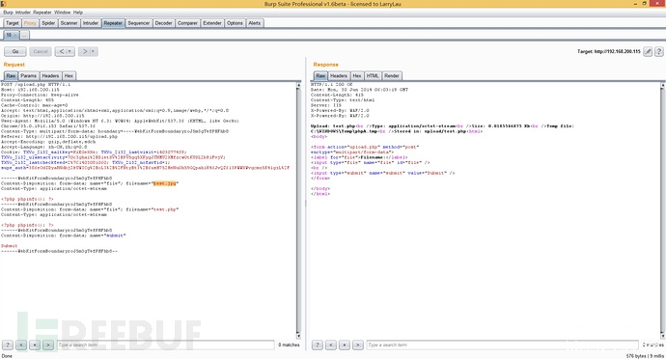Open response search help button

(318, 345)
